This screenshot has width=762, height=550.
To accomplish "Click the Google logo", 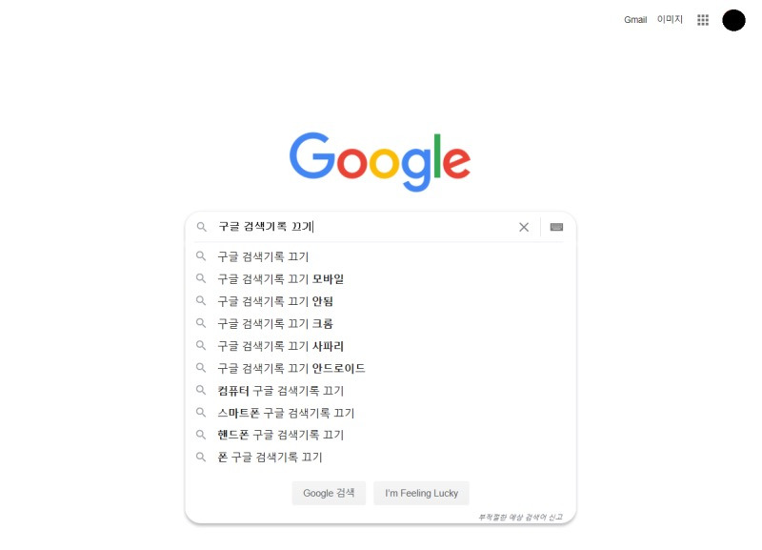I will (380, 159).
